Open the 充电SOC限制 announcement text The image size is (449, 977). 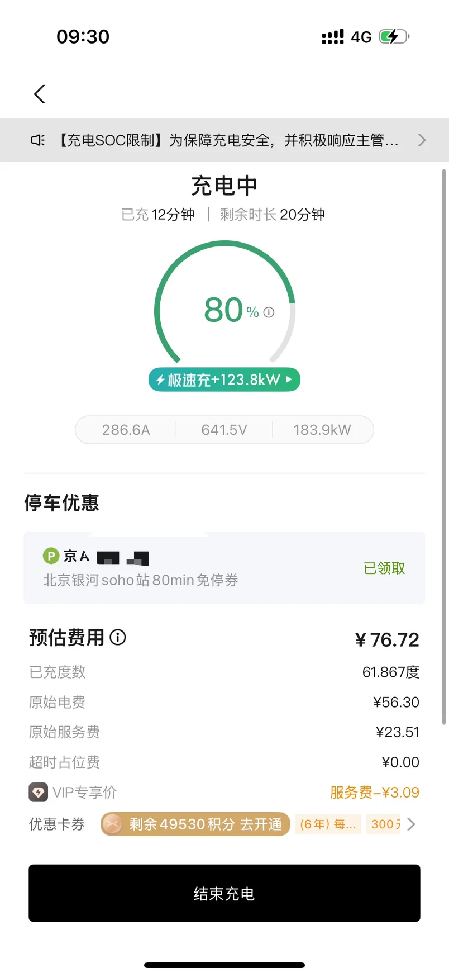click(229, 140)
